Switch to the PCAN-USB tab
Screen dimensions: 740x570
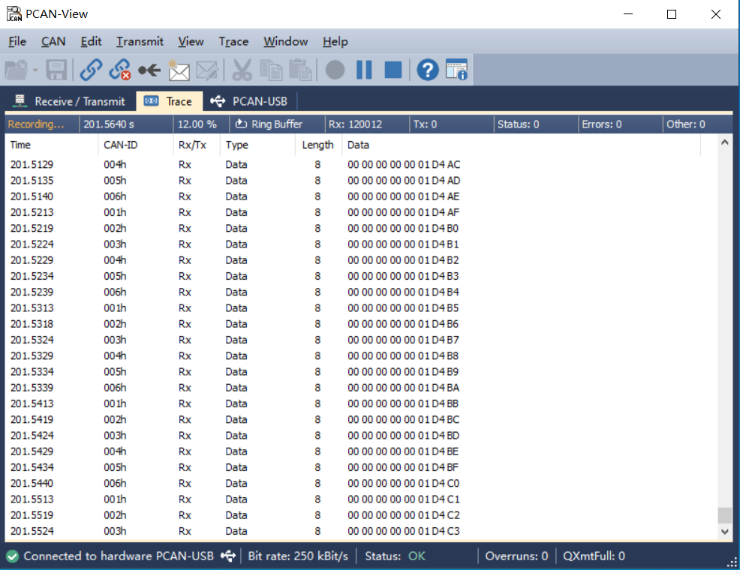[x=250, y=101]
